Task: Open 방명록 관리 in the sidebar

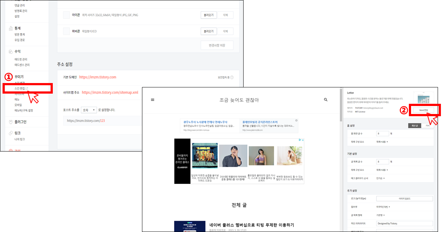Action: 21,11
